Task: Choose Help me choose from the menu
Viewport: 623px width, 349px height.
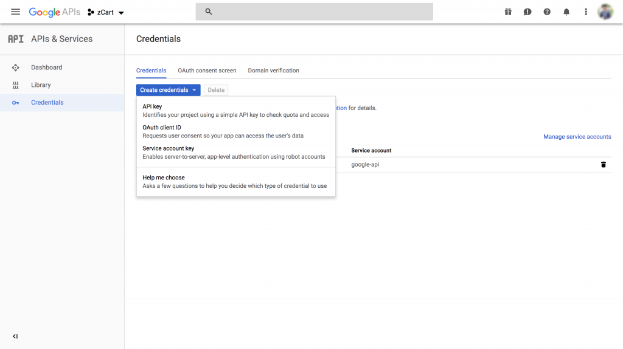Action: pyautogui.click(x=235, y=182)
